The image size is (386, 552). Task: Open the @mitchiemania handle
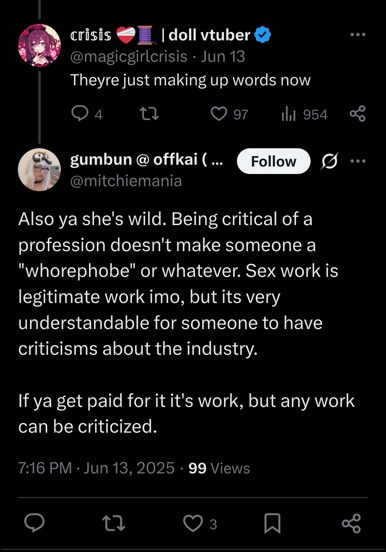click(x=126, y=181)
